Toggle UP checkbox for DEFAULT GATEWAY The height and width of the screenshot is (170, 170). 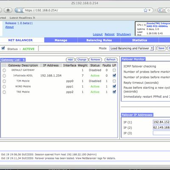114,70
